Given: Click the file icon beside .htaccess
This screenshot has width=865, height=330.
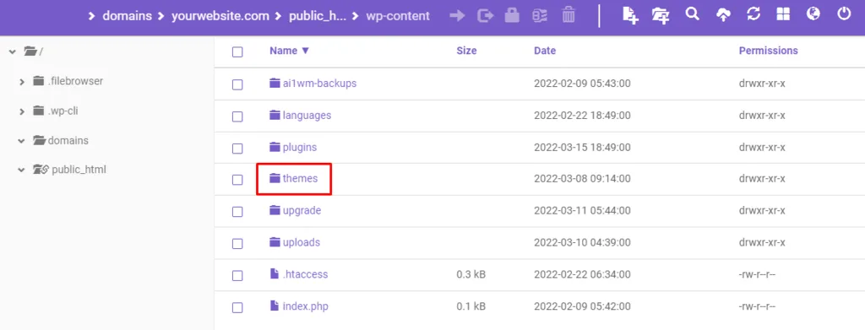Looking at the screenshot, I should [275, 273].
